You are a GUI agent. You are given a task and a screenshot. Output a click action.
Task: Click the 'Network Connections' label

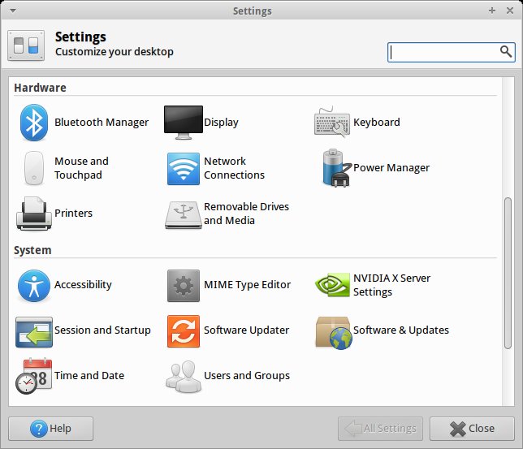234,168
